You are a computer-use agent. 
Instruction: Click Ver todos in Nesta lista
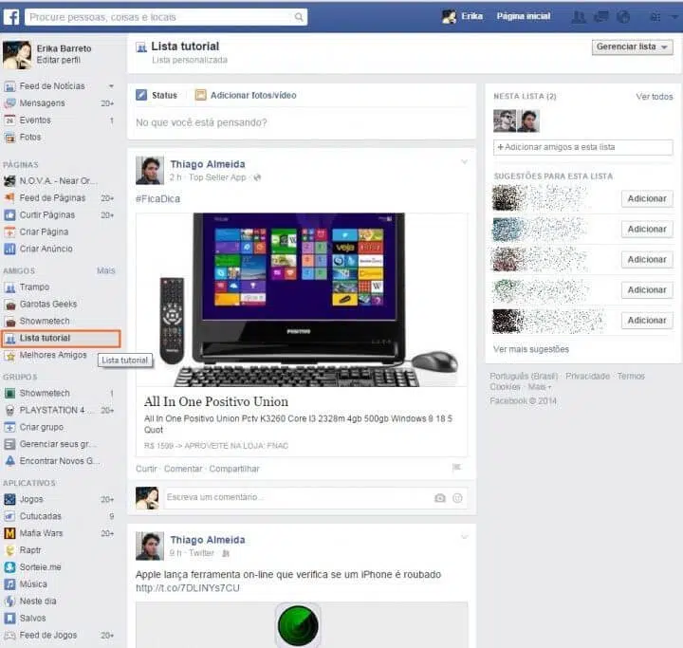(654, 97)
